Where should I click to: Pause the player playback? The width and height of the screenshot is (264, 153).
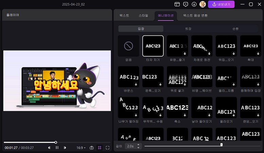click(x=57, y=148)
